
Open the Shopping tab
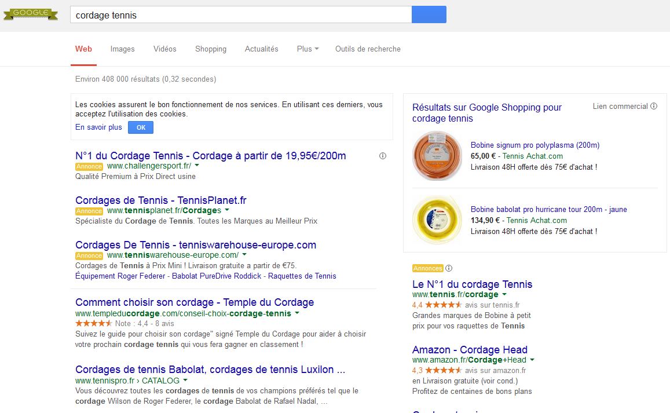[211, 49]
